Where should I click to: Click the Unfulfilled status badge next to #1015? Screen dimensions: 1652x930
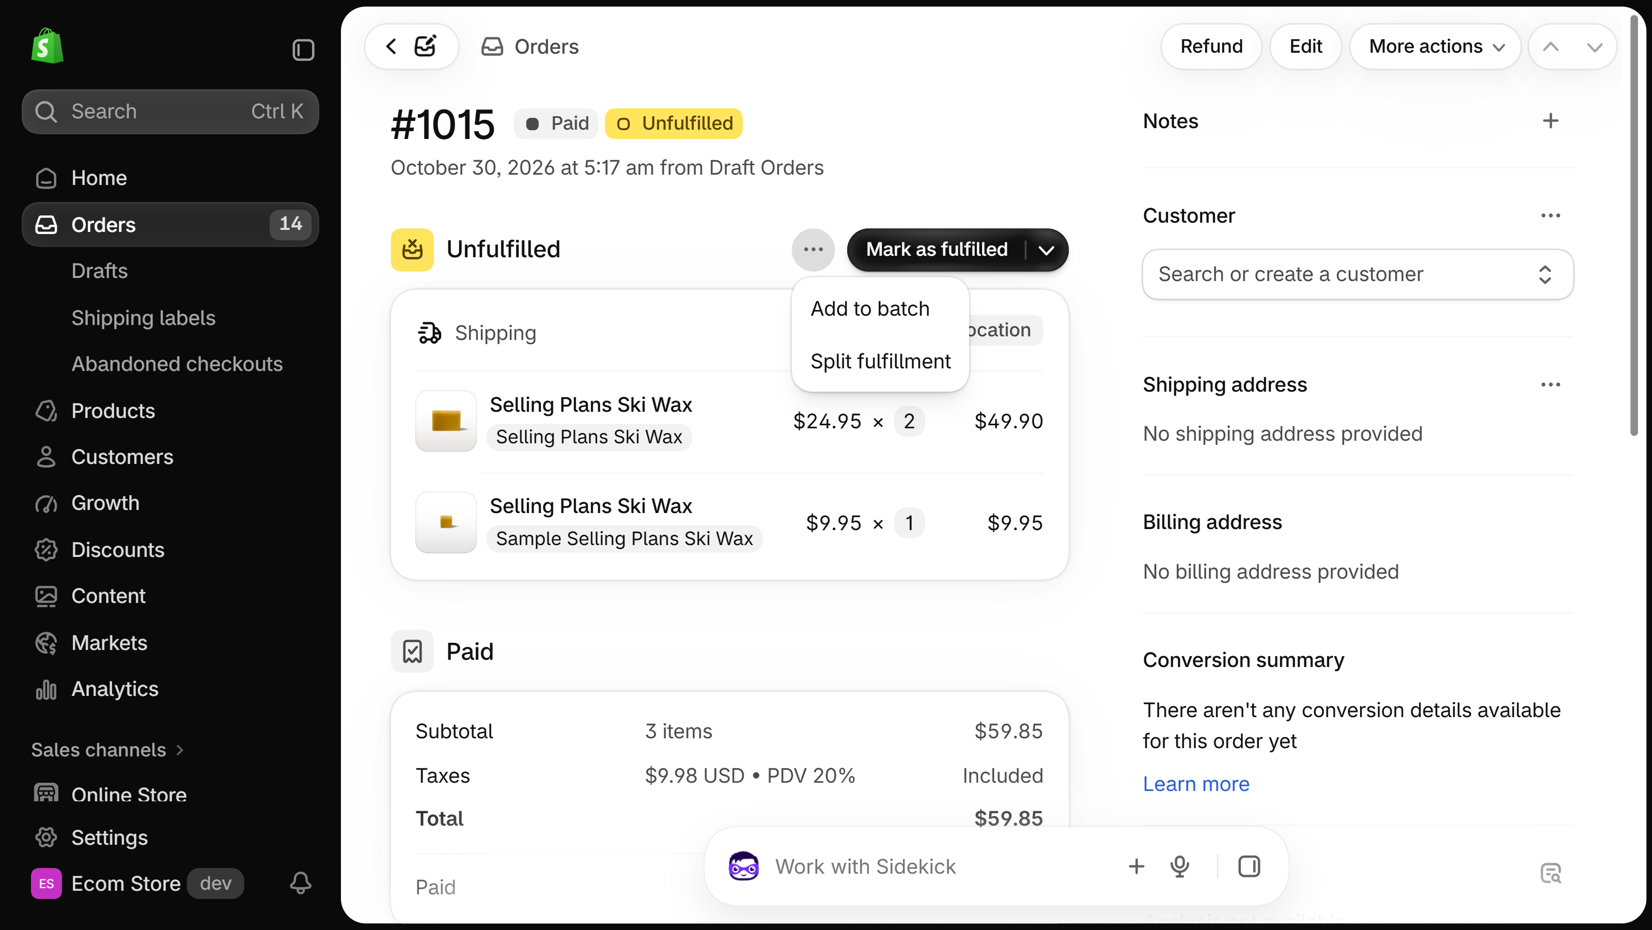click(674, 123)
